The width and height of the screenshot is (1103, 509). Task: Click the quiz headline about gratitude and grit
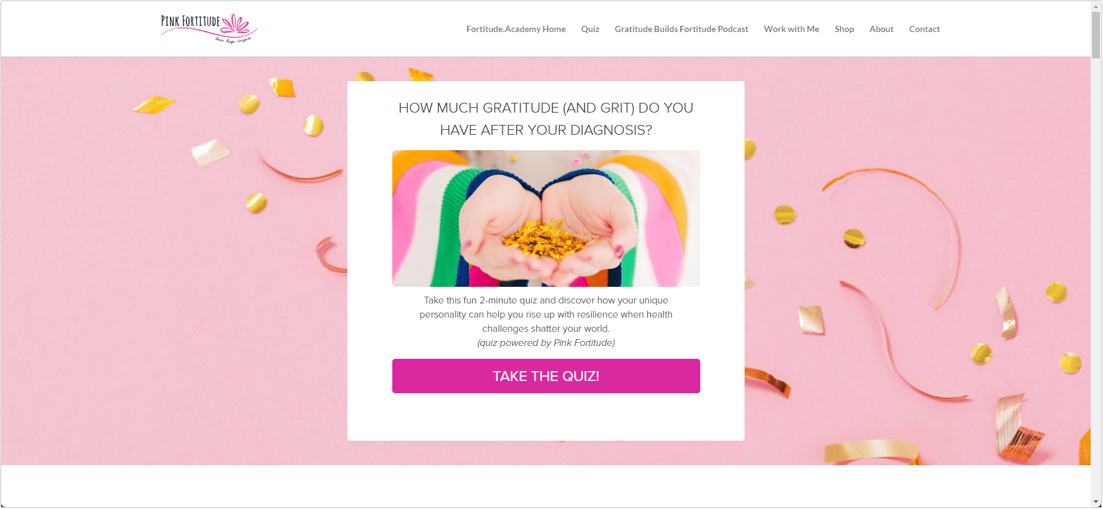tap(546, 119)
